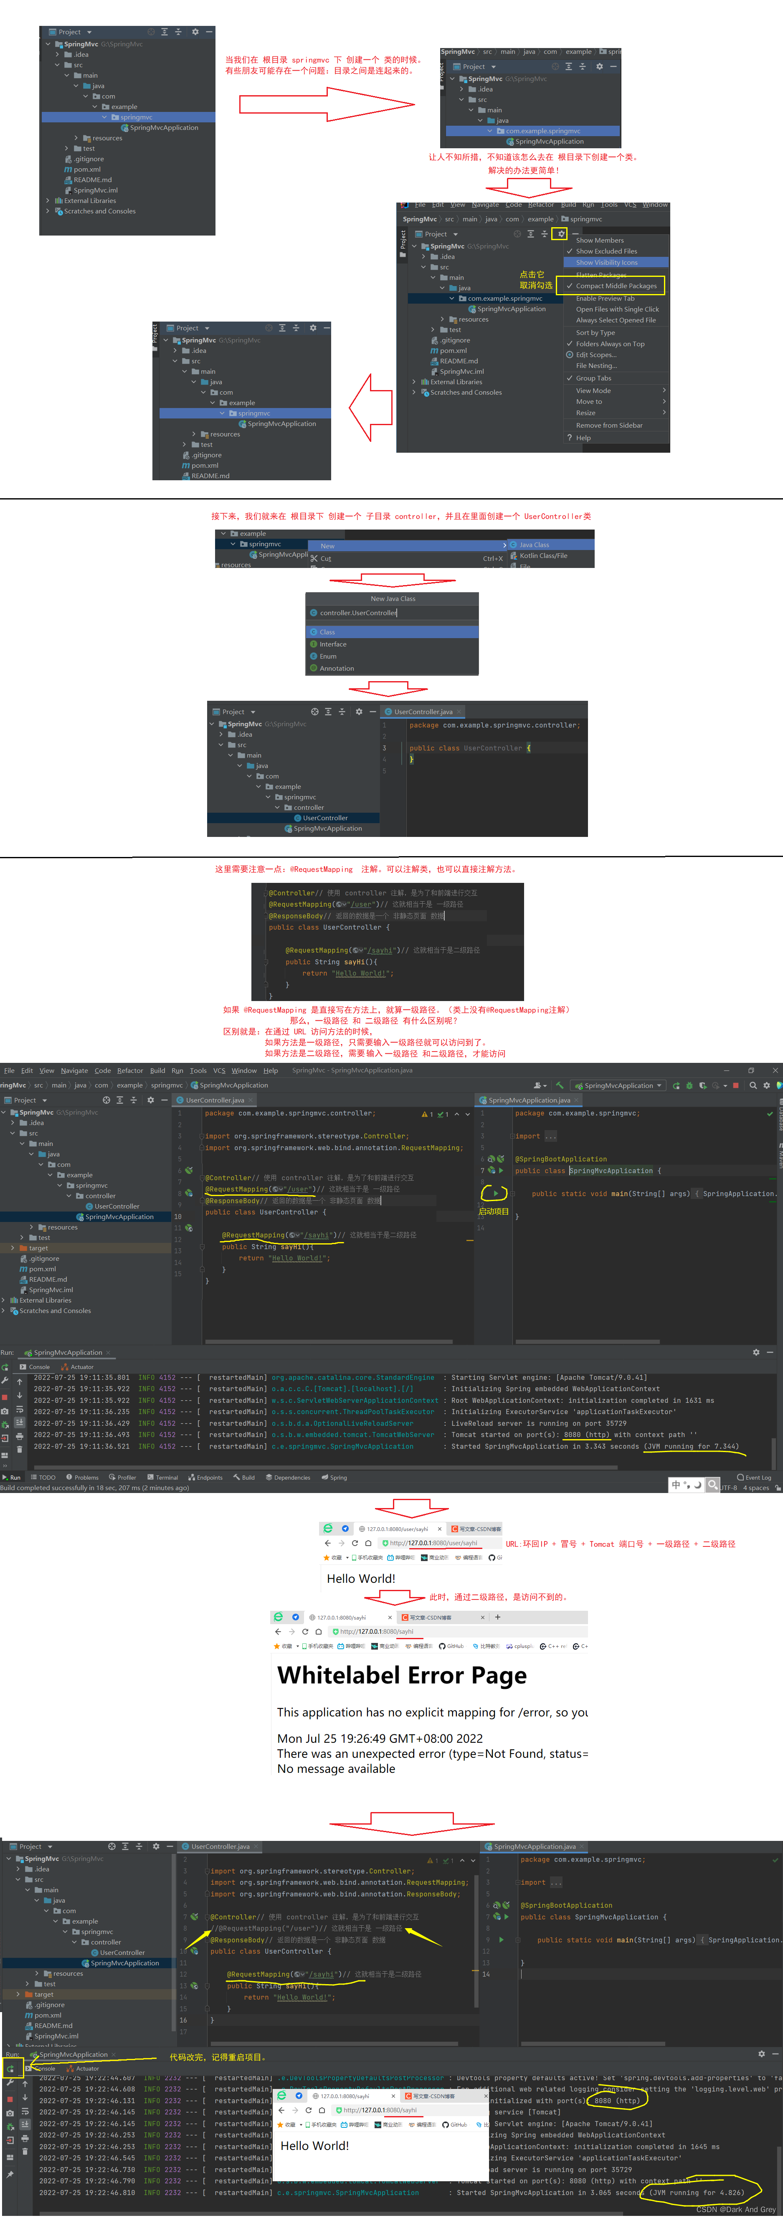Switch to Terminal tool window tab
Image resolution: width=783 pixels, height=2218 pixels.
(163, 1477)
